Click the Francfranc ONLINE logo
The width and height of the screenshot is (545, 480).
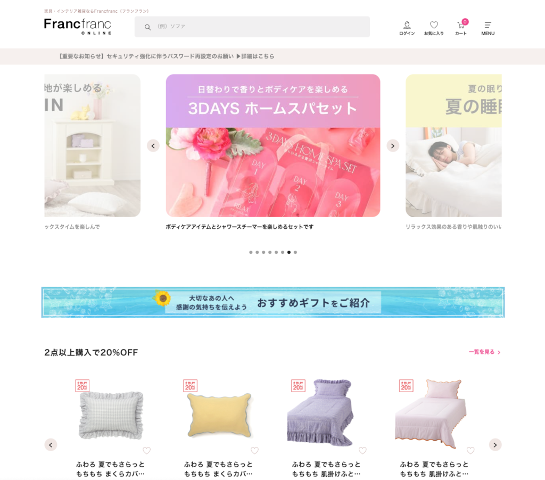[x=78, y=26]
